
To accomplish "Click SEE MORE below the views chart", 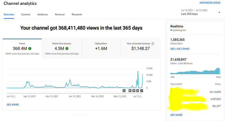I will point(13,105).
